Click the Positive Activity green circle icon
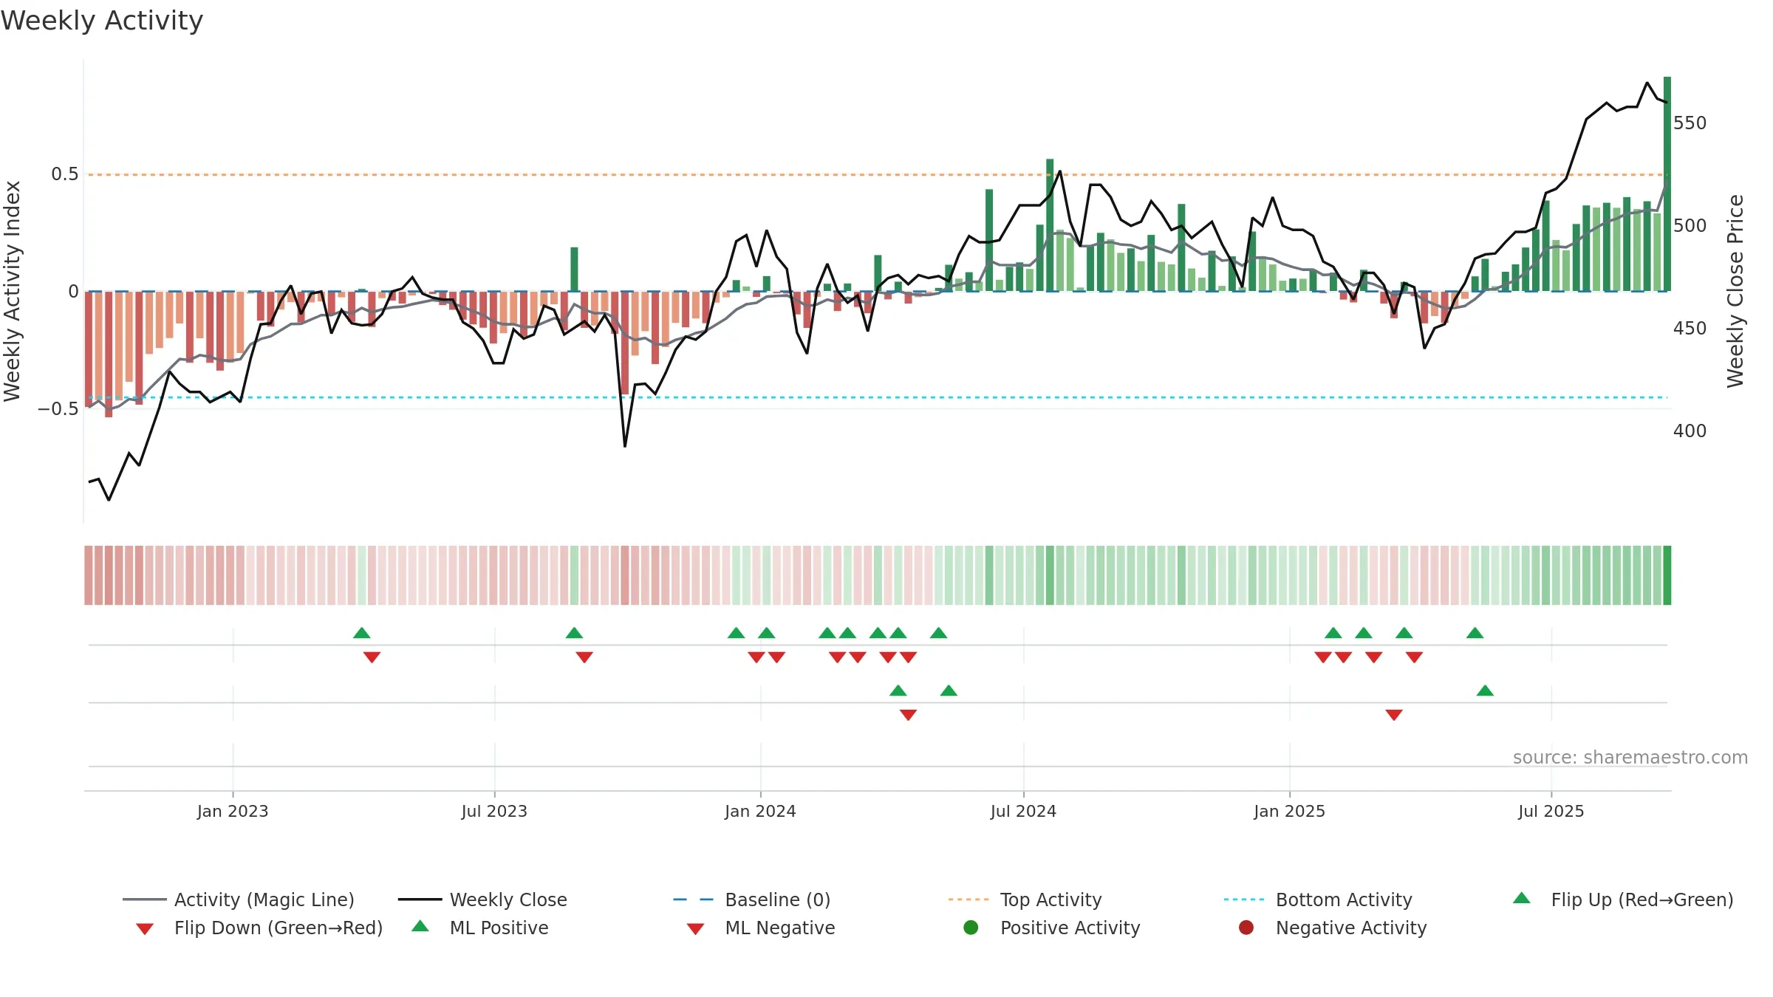This screenshot has width=1773, height=997. point(971,927)
